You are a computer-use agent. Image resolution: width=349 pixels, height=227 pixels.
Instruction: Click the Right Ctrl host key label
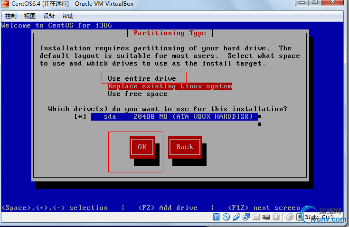[x=319, y=217]
